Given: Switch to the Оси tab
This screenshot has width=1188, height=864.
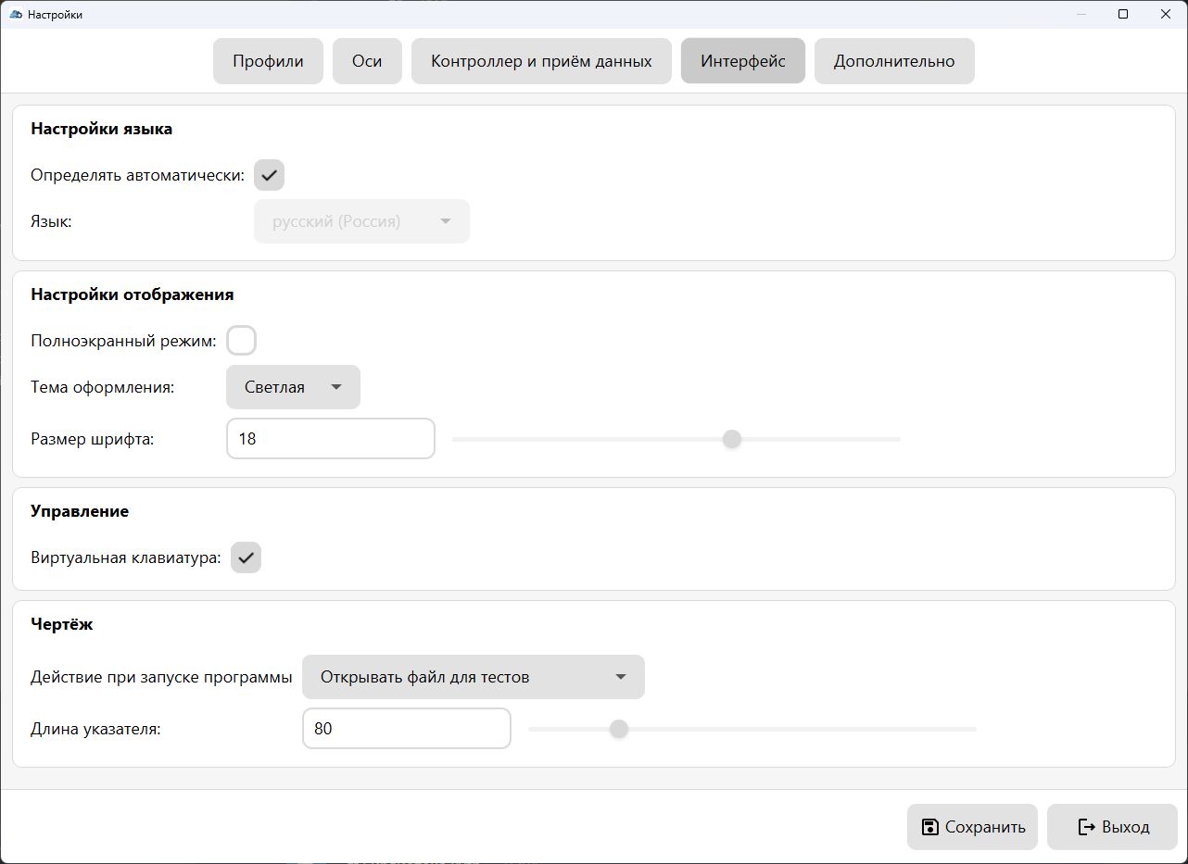Looking at the screenshot, I should click(367, 61).
